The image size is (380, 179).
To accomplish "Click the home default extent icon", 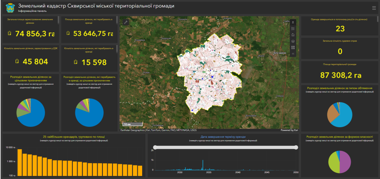I will tap(293, 35).
